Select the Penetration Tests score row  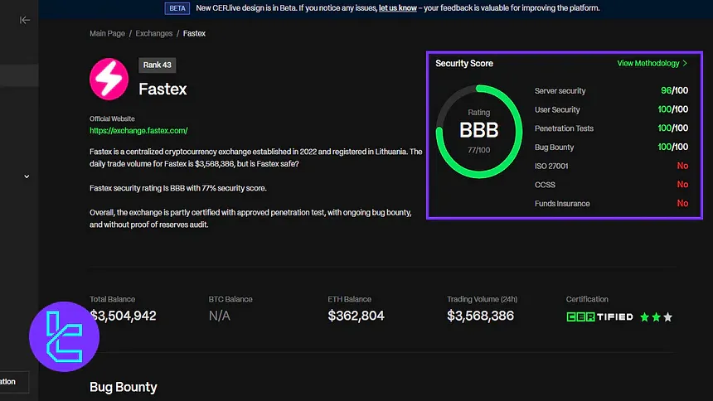tap(611, 128)
